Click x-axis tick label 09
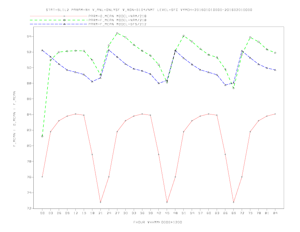 [67, 213]
